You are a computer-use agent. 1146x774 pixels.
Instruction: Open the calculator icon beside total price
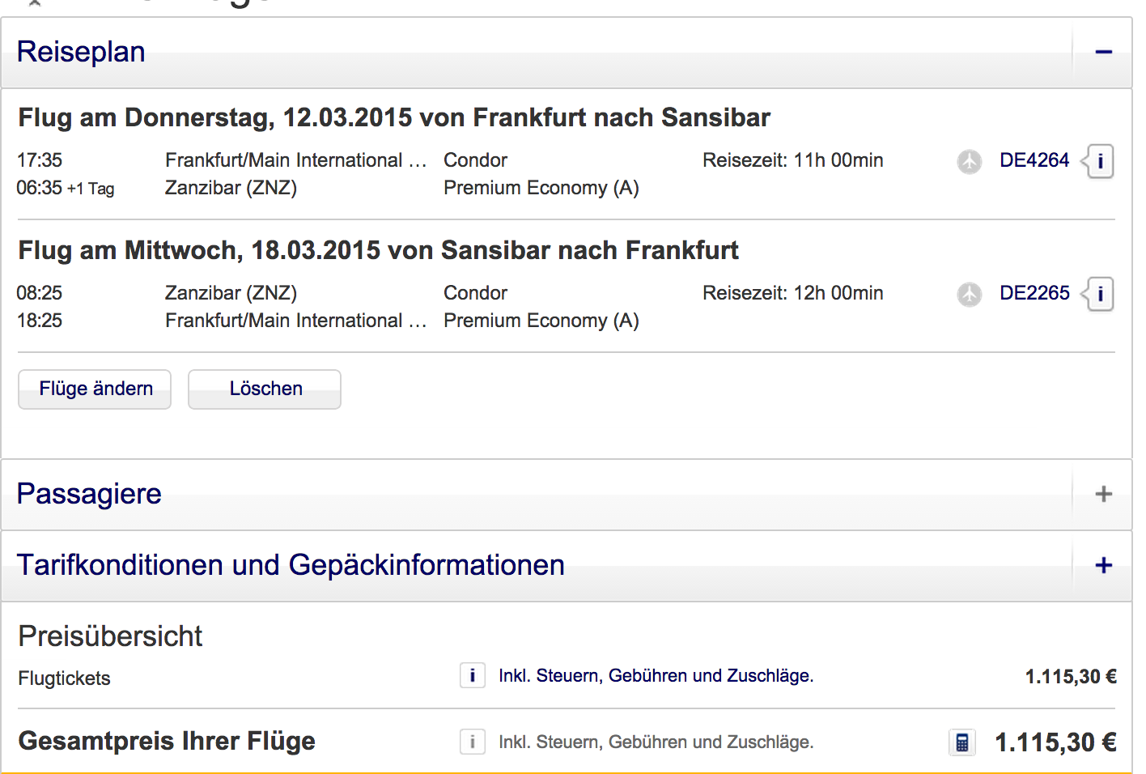point(961,742)
